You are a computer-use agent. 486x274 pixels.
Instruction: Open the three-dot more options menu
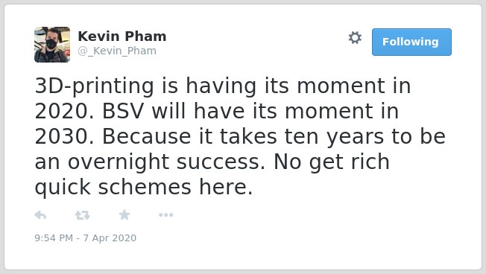(165, 215)
